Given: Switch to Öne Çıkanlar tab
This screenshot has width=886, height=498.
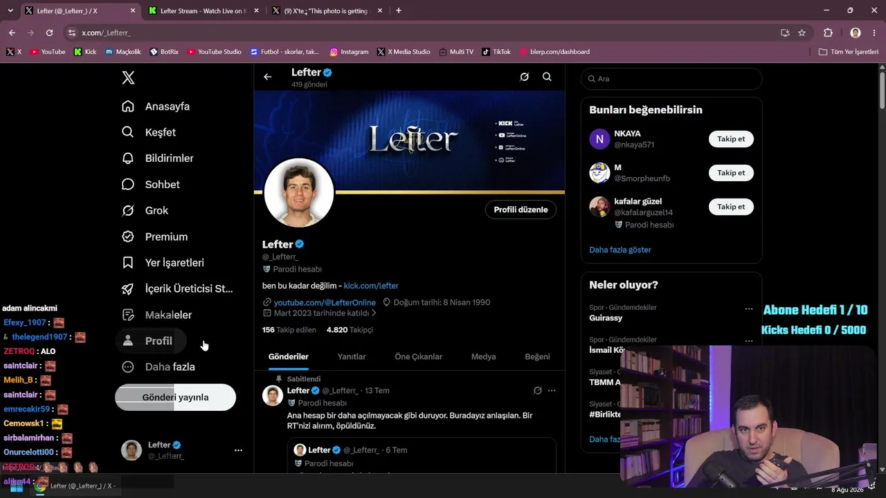Looking at the screenshot, I should pyautogui.click(x=418, y=357).
